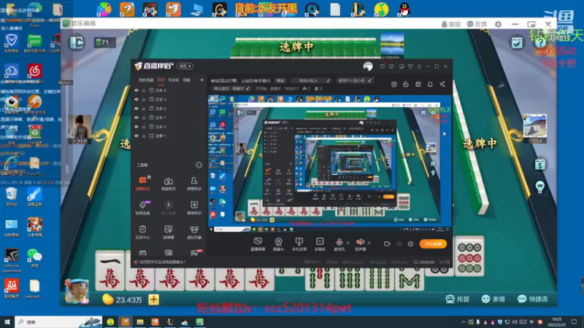Image resolution: width=584 pixels, height=328 pixels.
Task: Open WeChat desktop shortcut
Action: point(34,258)
